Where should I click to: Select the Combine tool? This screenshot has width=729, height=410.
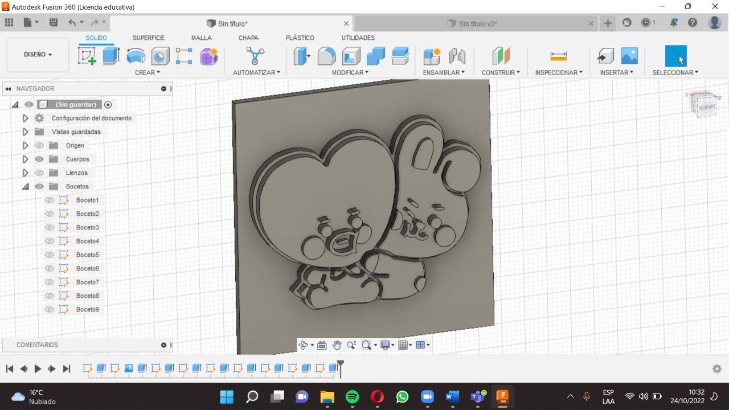[375, 56]
